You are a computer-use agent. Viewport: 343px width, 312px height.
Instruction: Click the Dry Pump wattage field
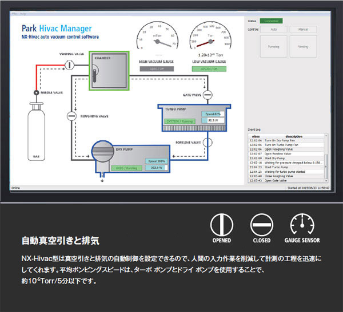tap(157, 168)
